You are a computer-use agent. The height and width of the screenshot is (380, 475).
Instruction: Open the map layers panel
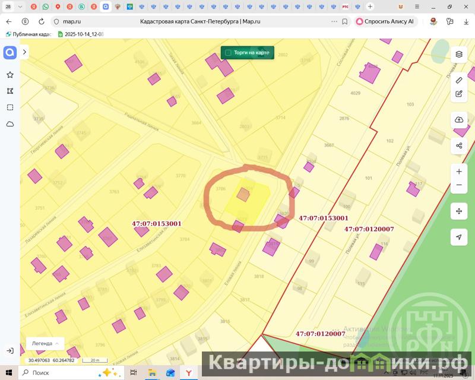[x=459, y=54]
